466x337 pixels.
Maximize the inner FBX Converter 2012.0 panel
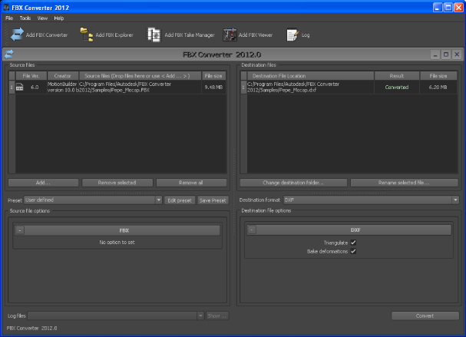(446, 55)
